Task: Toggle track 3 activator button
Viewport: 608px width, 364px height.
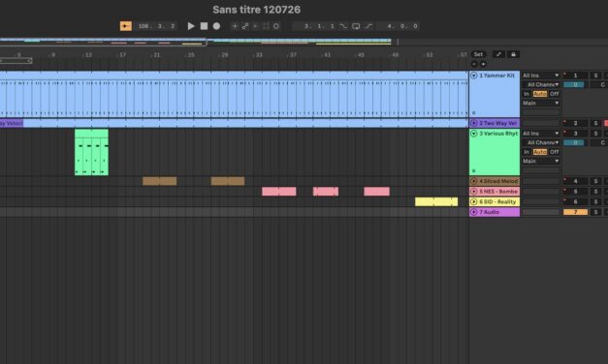Action: click(575, 134)
